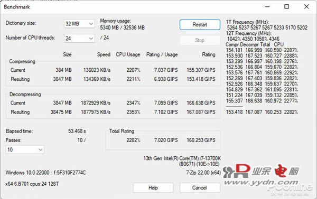This screenshot has width=317, height=199.
Task: Click the x64 6.B701 cpus:24 128T line
Action: tap(32, 184)
